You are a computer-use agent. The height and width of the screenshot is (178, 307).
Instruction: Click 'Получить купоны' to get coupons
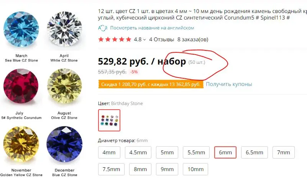click(x=229, y=84)
